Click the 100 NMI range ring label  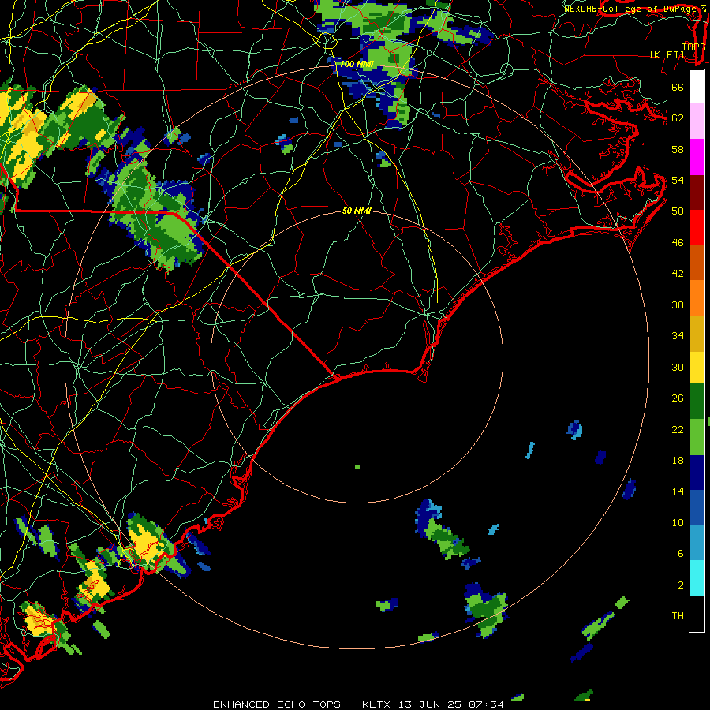click(x=357, y=65)
